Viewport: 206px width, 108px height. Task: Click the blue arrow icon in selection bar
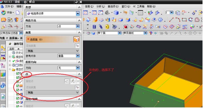(x=155, y=33)
